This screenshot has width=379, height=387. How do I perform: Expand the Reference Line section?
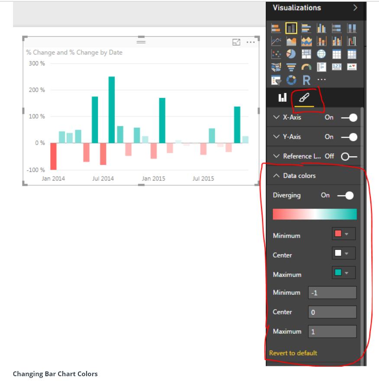(x=276, y=156)
